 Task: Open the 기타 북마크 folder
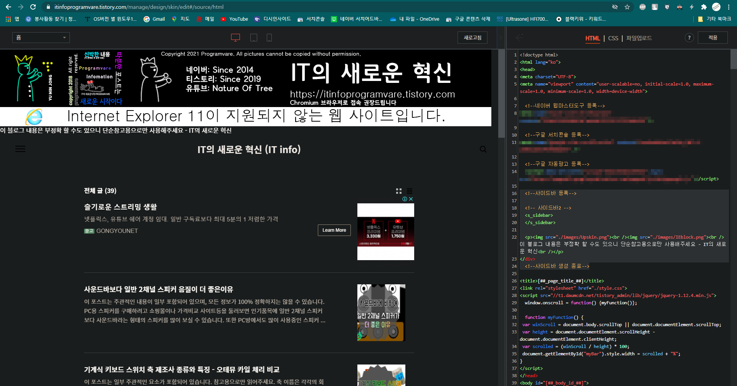pos(714,19)
